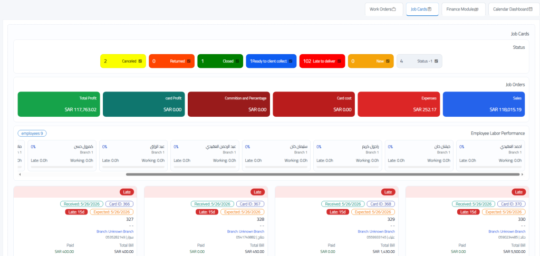Click Expected: 5/26/2026 on card 367
Screen dimensions: 540x256
click(243, 212)
